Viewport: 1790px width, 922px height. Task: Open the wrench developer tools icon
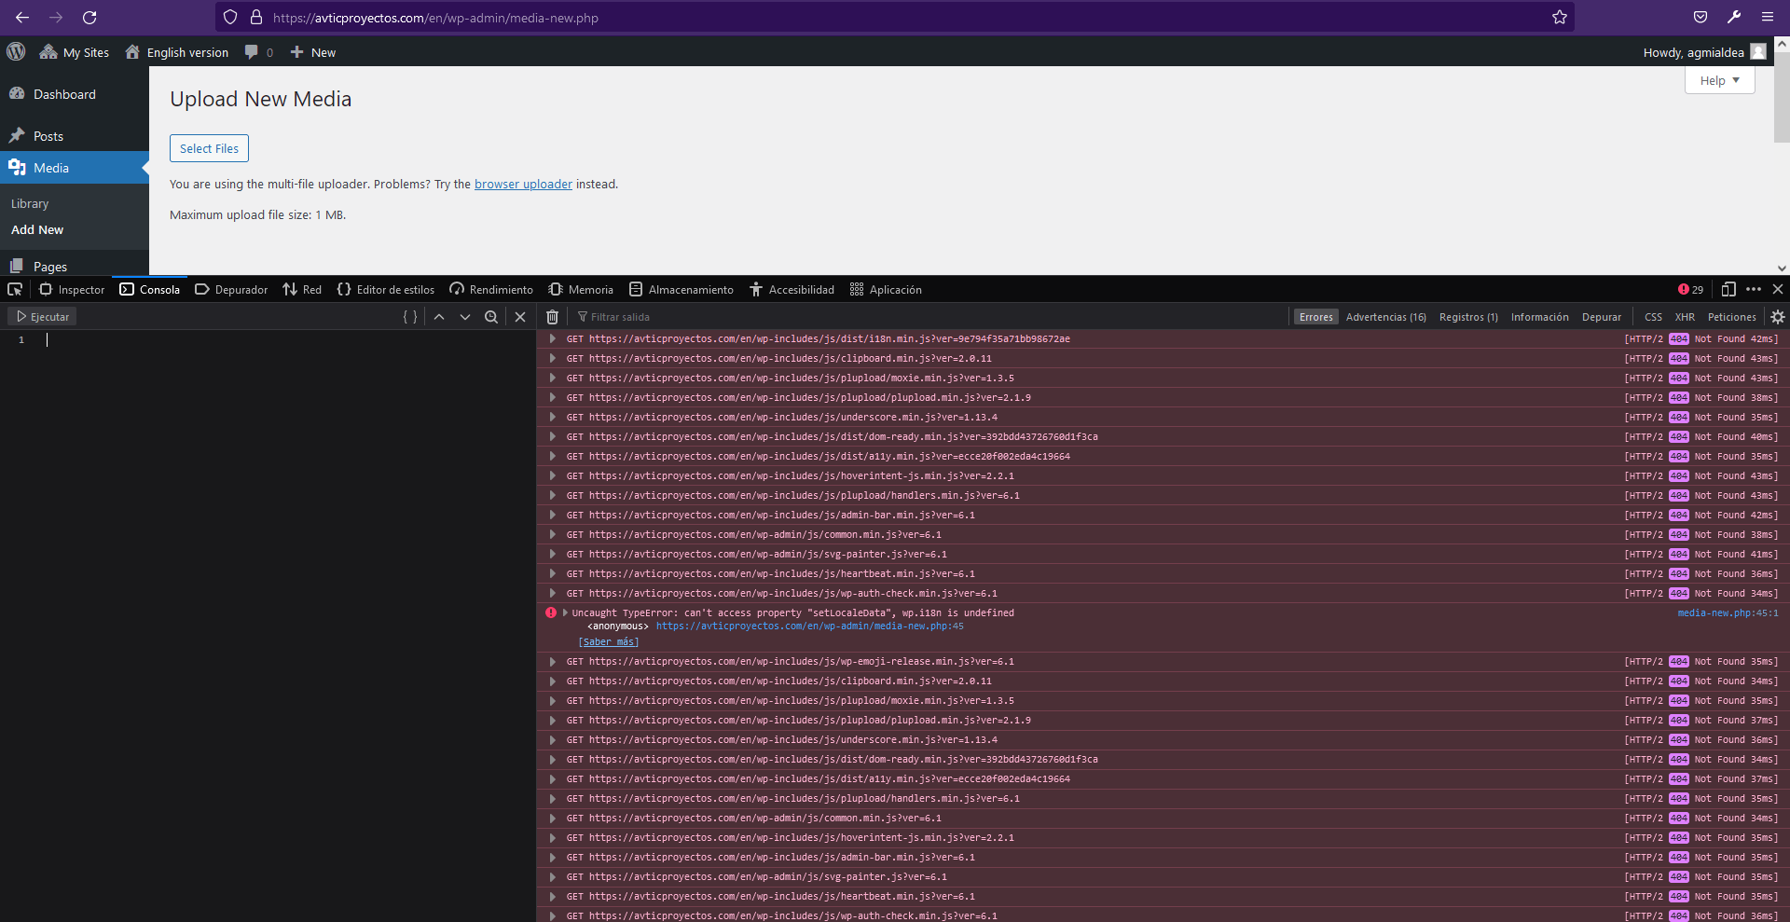(x=1734, y=18)
